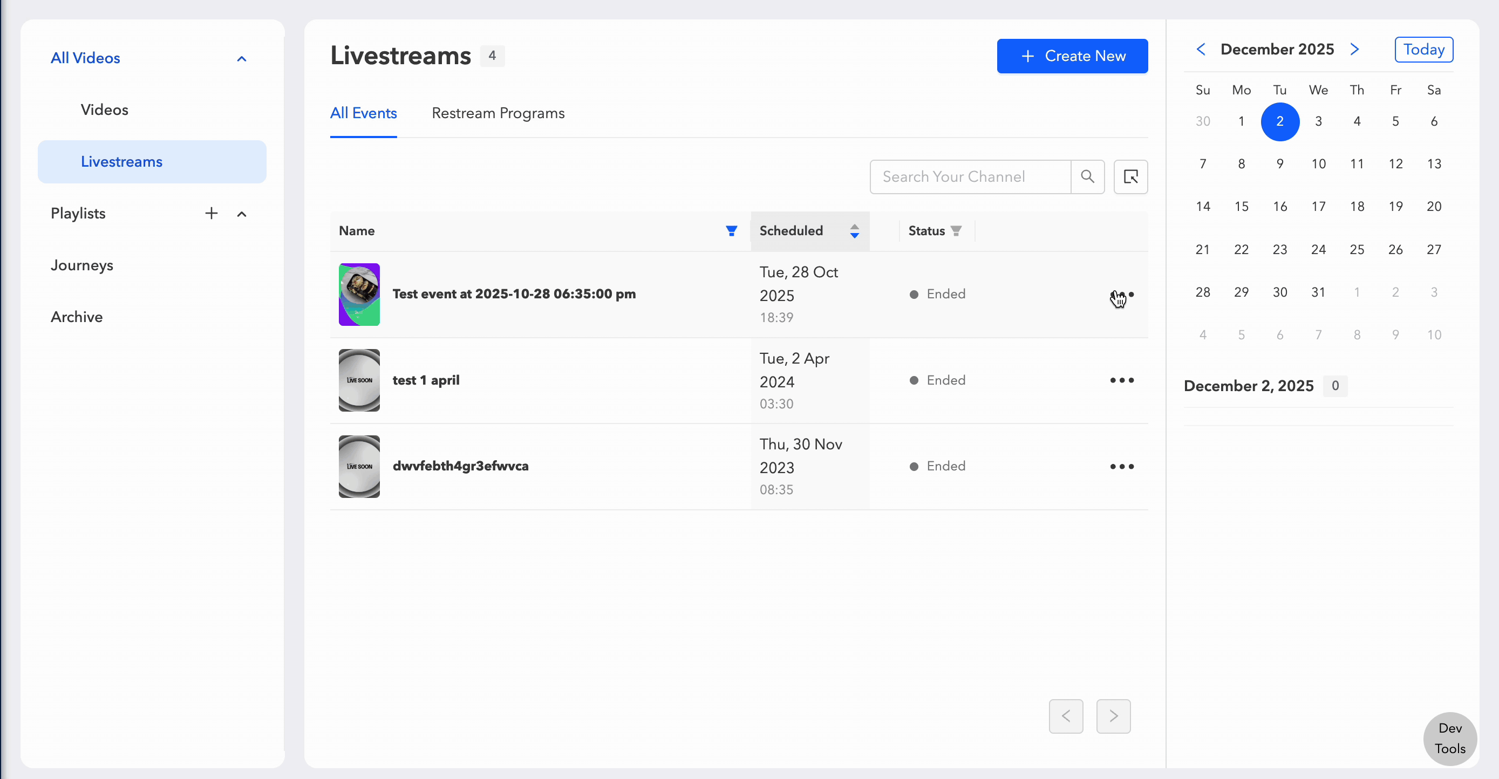1499x779 pixels.
Task: Add new playlist with plus icon
Action: pyautogui.click(x=211, y=214)
